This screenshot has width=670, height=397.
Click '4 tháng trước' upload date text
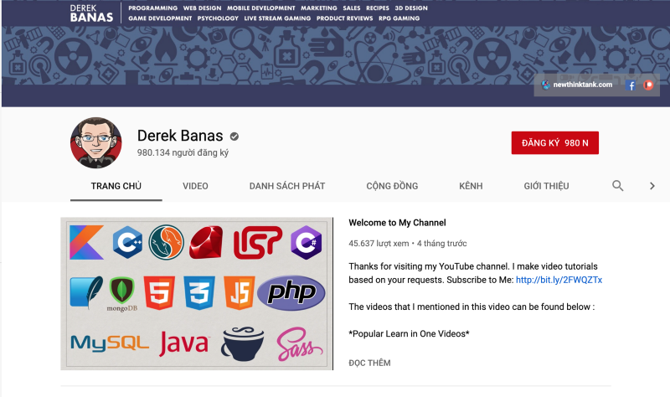(442, 244)
